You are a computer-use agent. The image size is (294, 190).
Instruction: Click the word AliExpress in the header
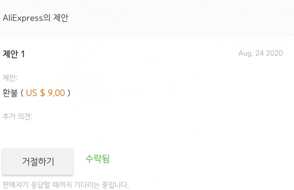[23, 18]
